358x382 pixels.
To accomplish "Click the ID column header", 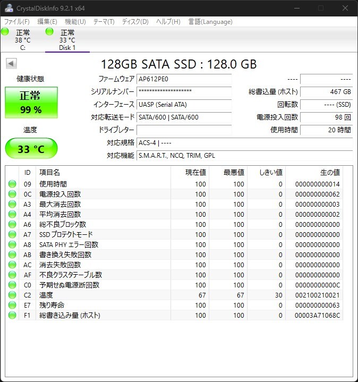I will click(27, 173).
